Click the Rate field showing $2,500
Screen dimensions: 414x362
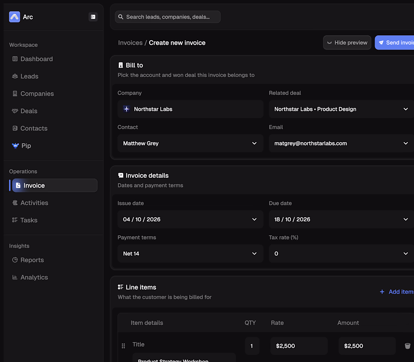point(299,346)
